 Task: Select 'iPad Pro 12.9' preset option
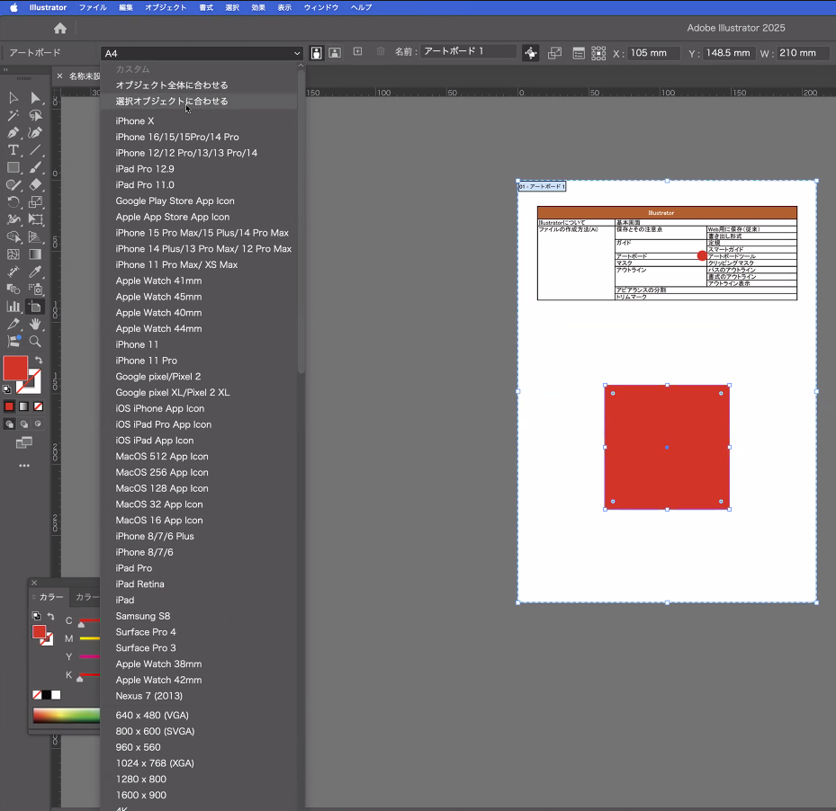click(x=145, y=169)
